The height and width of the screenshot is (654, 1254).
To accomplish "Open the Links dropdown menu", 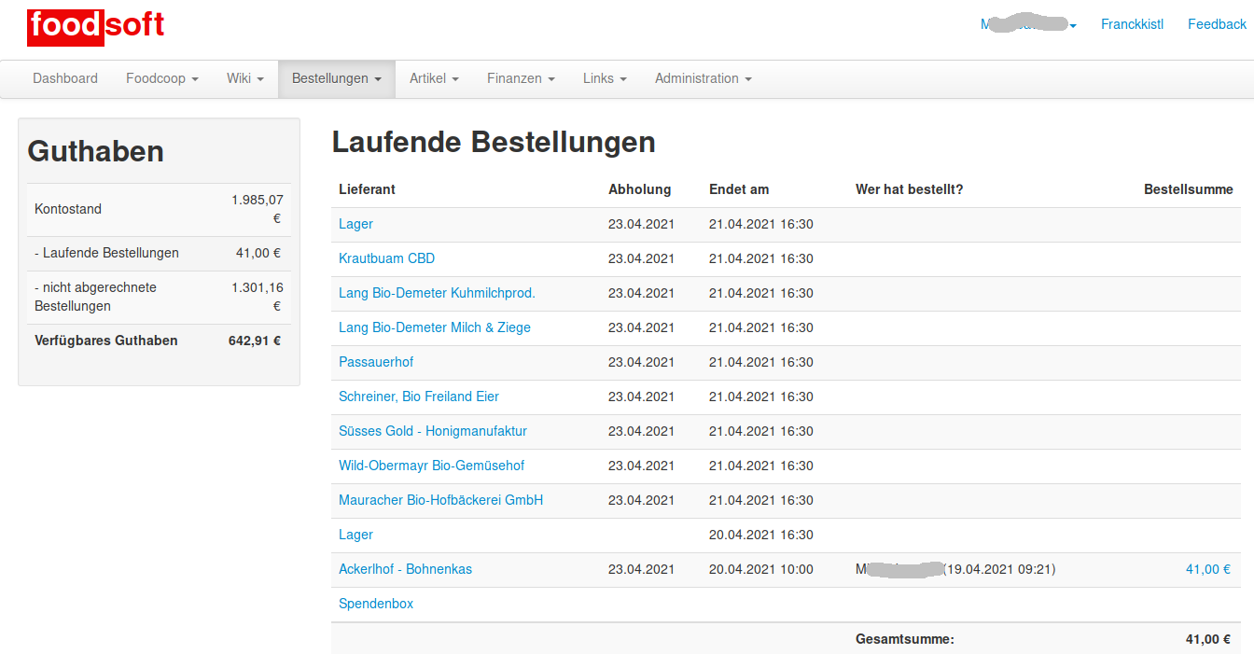I will 605,78.
